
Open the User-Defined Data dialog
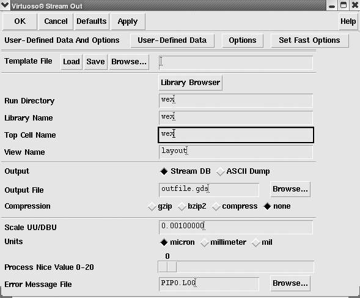(x=172, y=40)
